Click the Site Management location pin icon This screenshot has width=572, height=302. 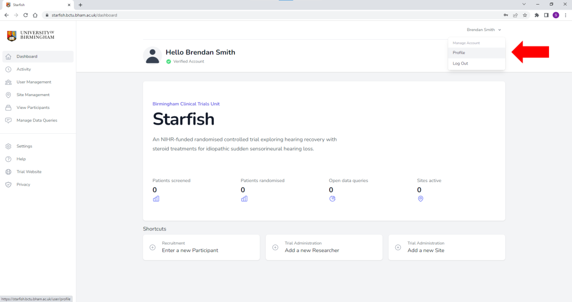(8, 95)
